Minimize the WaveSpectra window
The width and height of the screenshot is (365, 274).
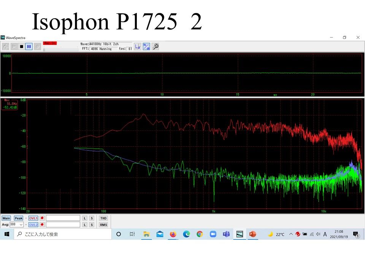click(x=332, y=37)
